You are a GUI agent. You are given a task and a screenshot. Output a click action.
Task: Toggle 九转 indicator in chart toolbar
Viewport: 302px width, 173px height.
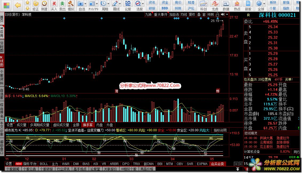click(x=148, y=14)
